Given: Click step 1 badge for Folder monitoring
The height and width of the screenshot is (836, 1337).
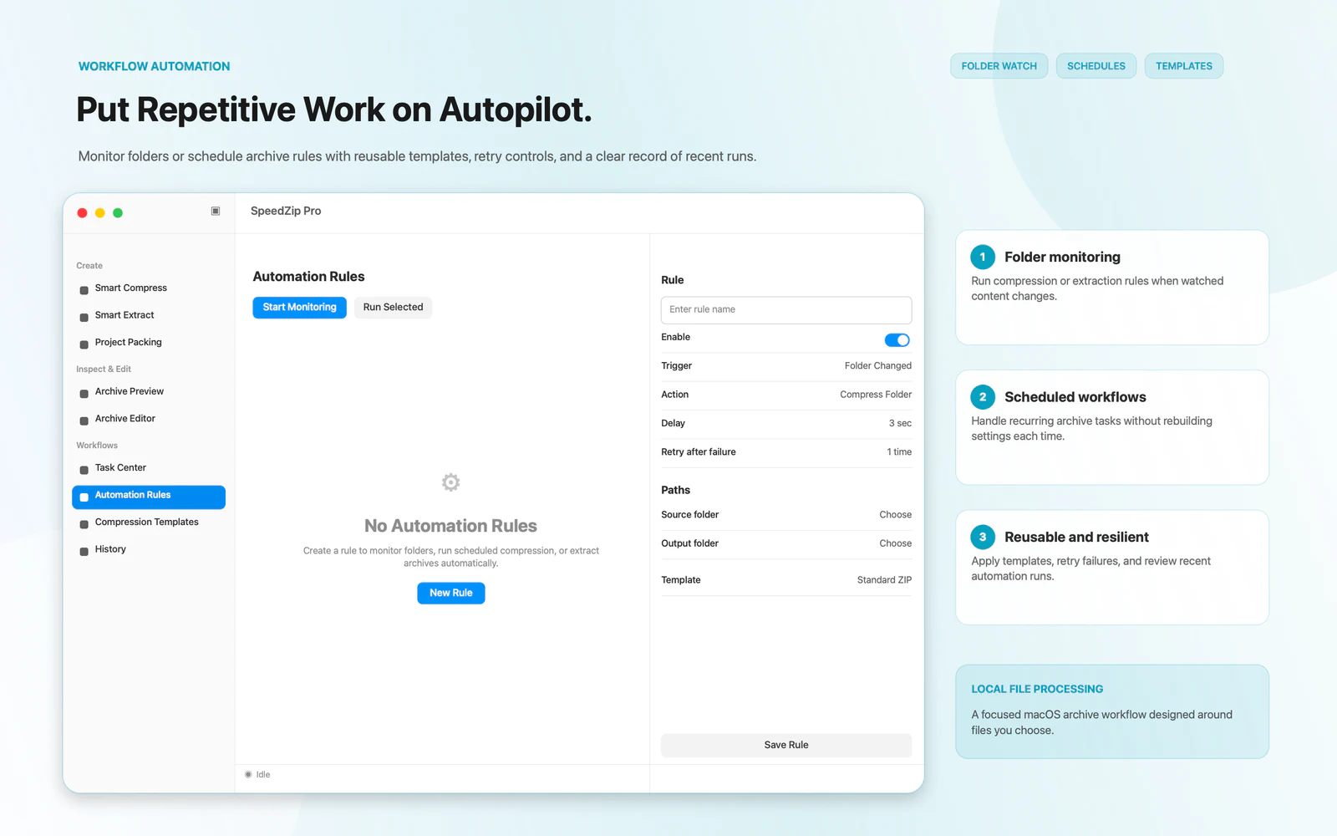Looking at the screenshot, I should [983, 257].
